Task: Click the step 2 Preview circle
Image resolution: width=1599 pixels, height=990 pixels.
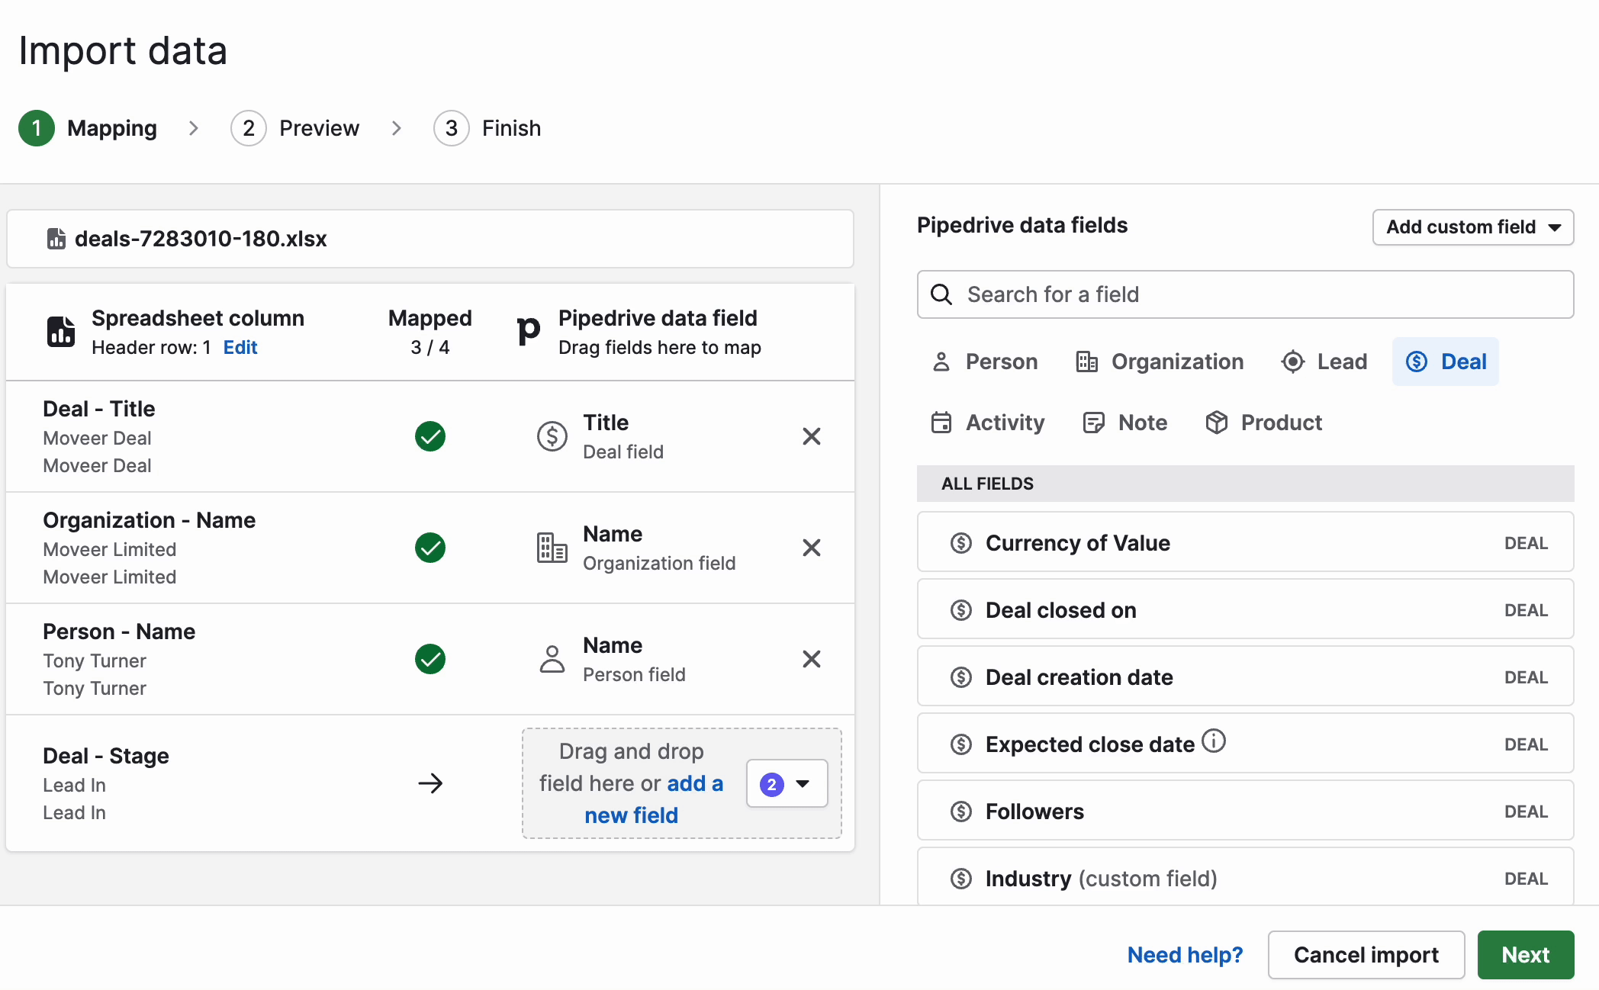Action: tap(249, 128)
